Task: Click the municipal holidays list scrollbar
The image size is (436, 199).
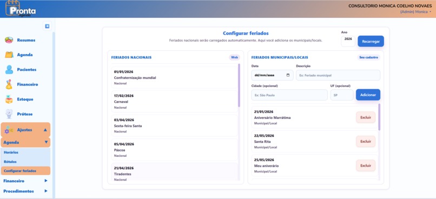Action: pyautogui.click(x=379, y=117)
